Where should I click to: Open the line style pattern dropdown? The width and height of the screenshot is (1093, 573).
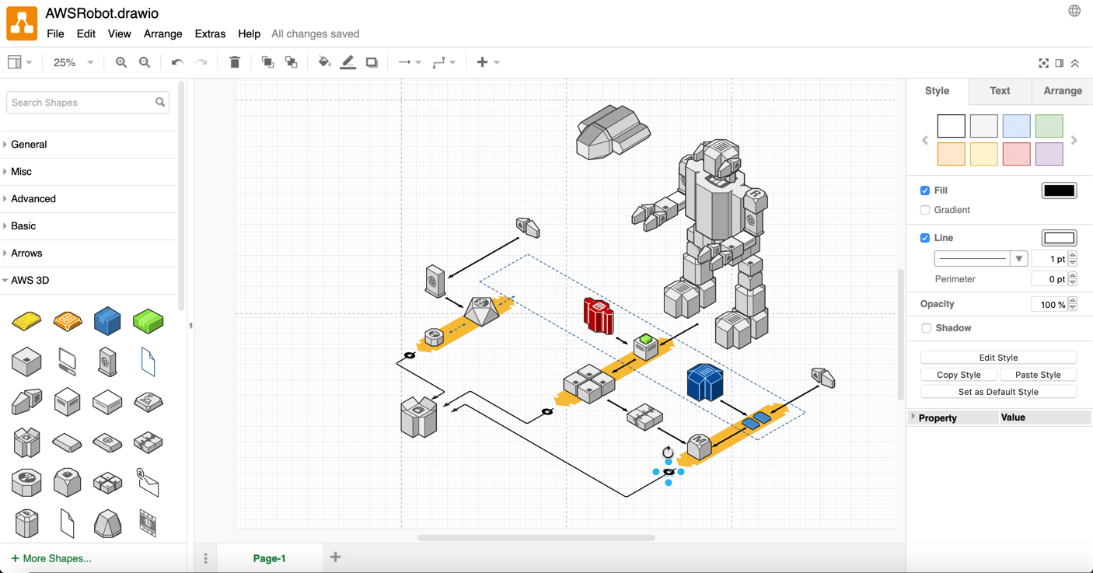981,259
